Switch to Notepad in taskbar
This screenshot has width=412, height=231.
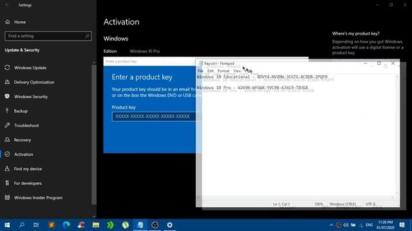[x=140, y=225]
